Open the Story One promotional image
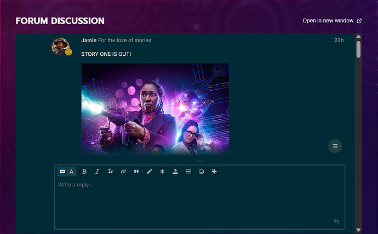This screenshot has width=378, height=234. pos(155,109)
